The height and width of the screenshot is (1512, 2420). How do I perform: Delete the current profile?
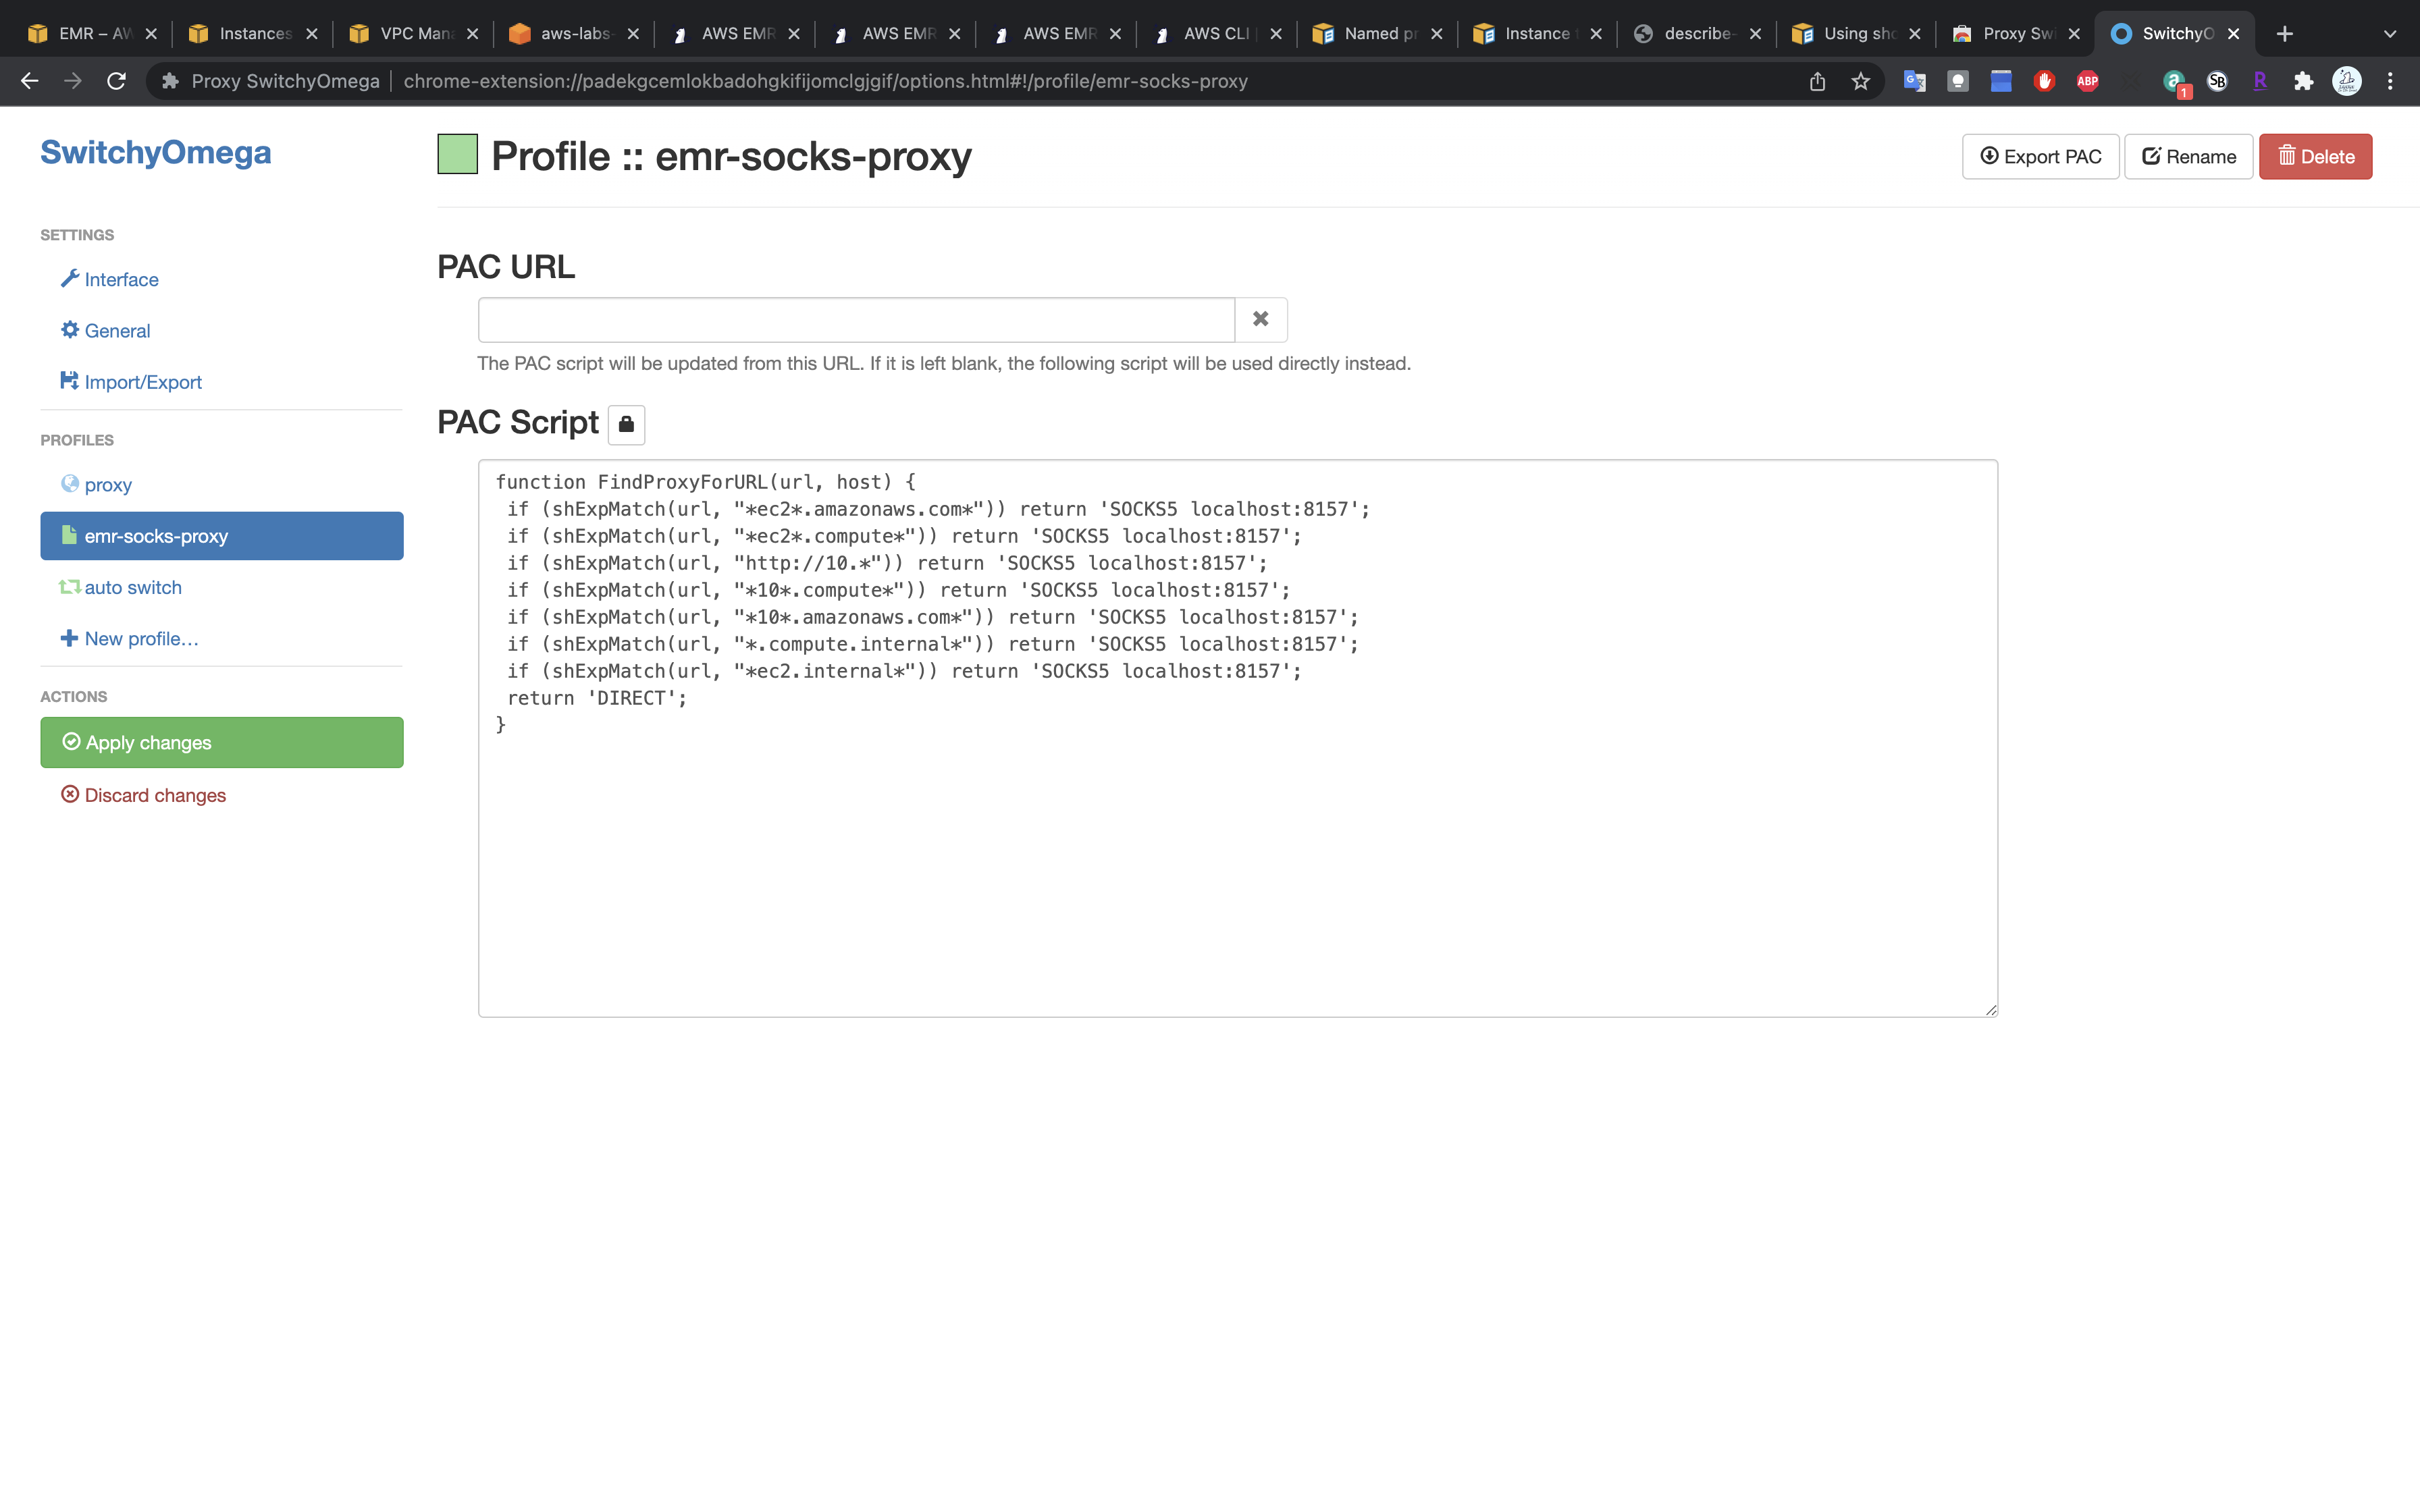click(x=2315, y=156)
